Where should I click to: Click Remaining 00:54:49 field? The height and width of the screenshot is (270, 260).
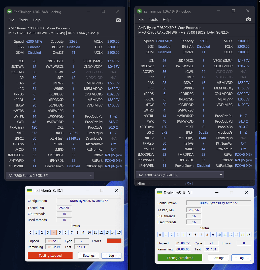click(x=53, y=247)
